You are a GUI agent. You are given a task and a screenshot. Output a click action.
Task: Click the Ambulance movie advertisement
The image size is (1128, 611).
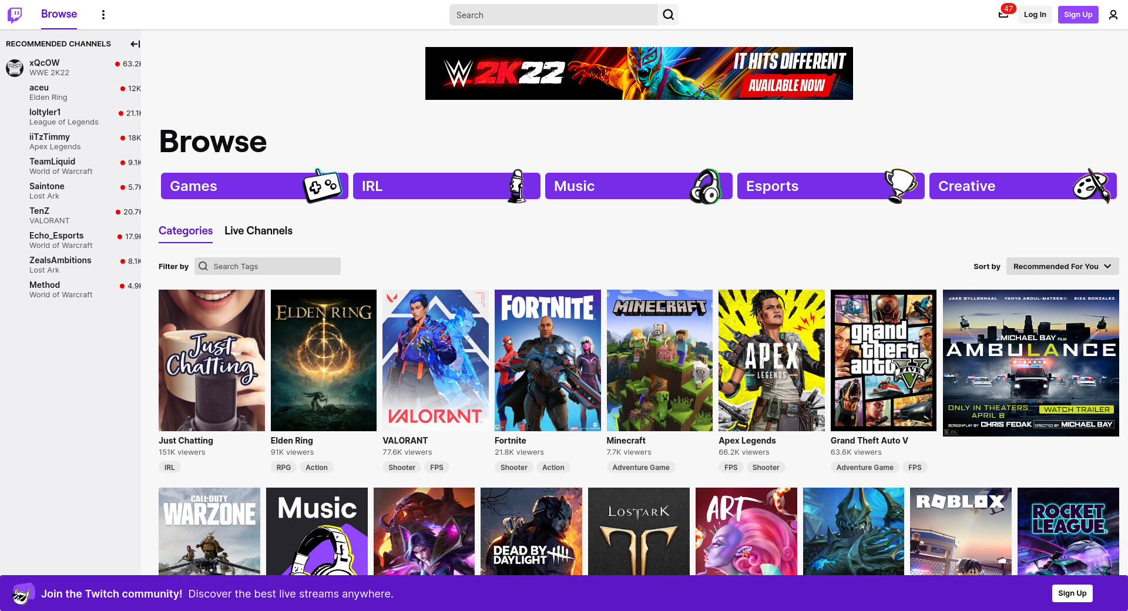click(1031, 363)
